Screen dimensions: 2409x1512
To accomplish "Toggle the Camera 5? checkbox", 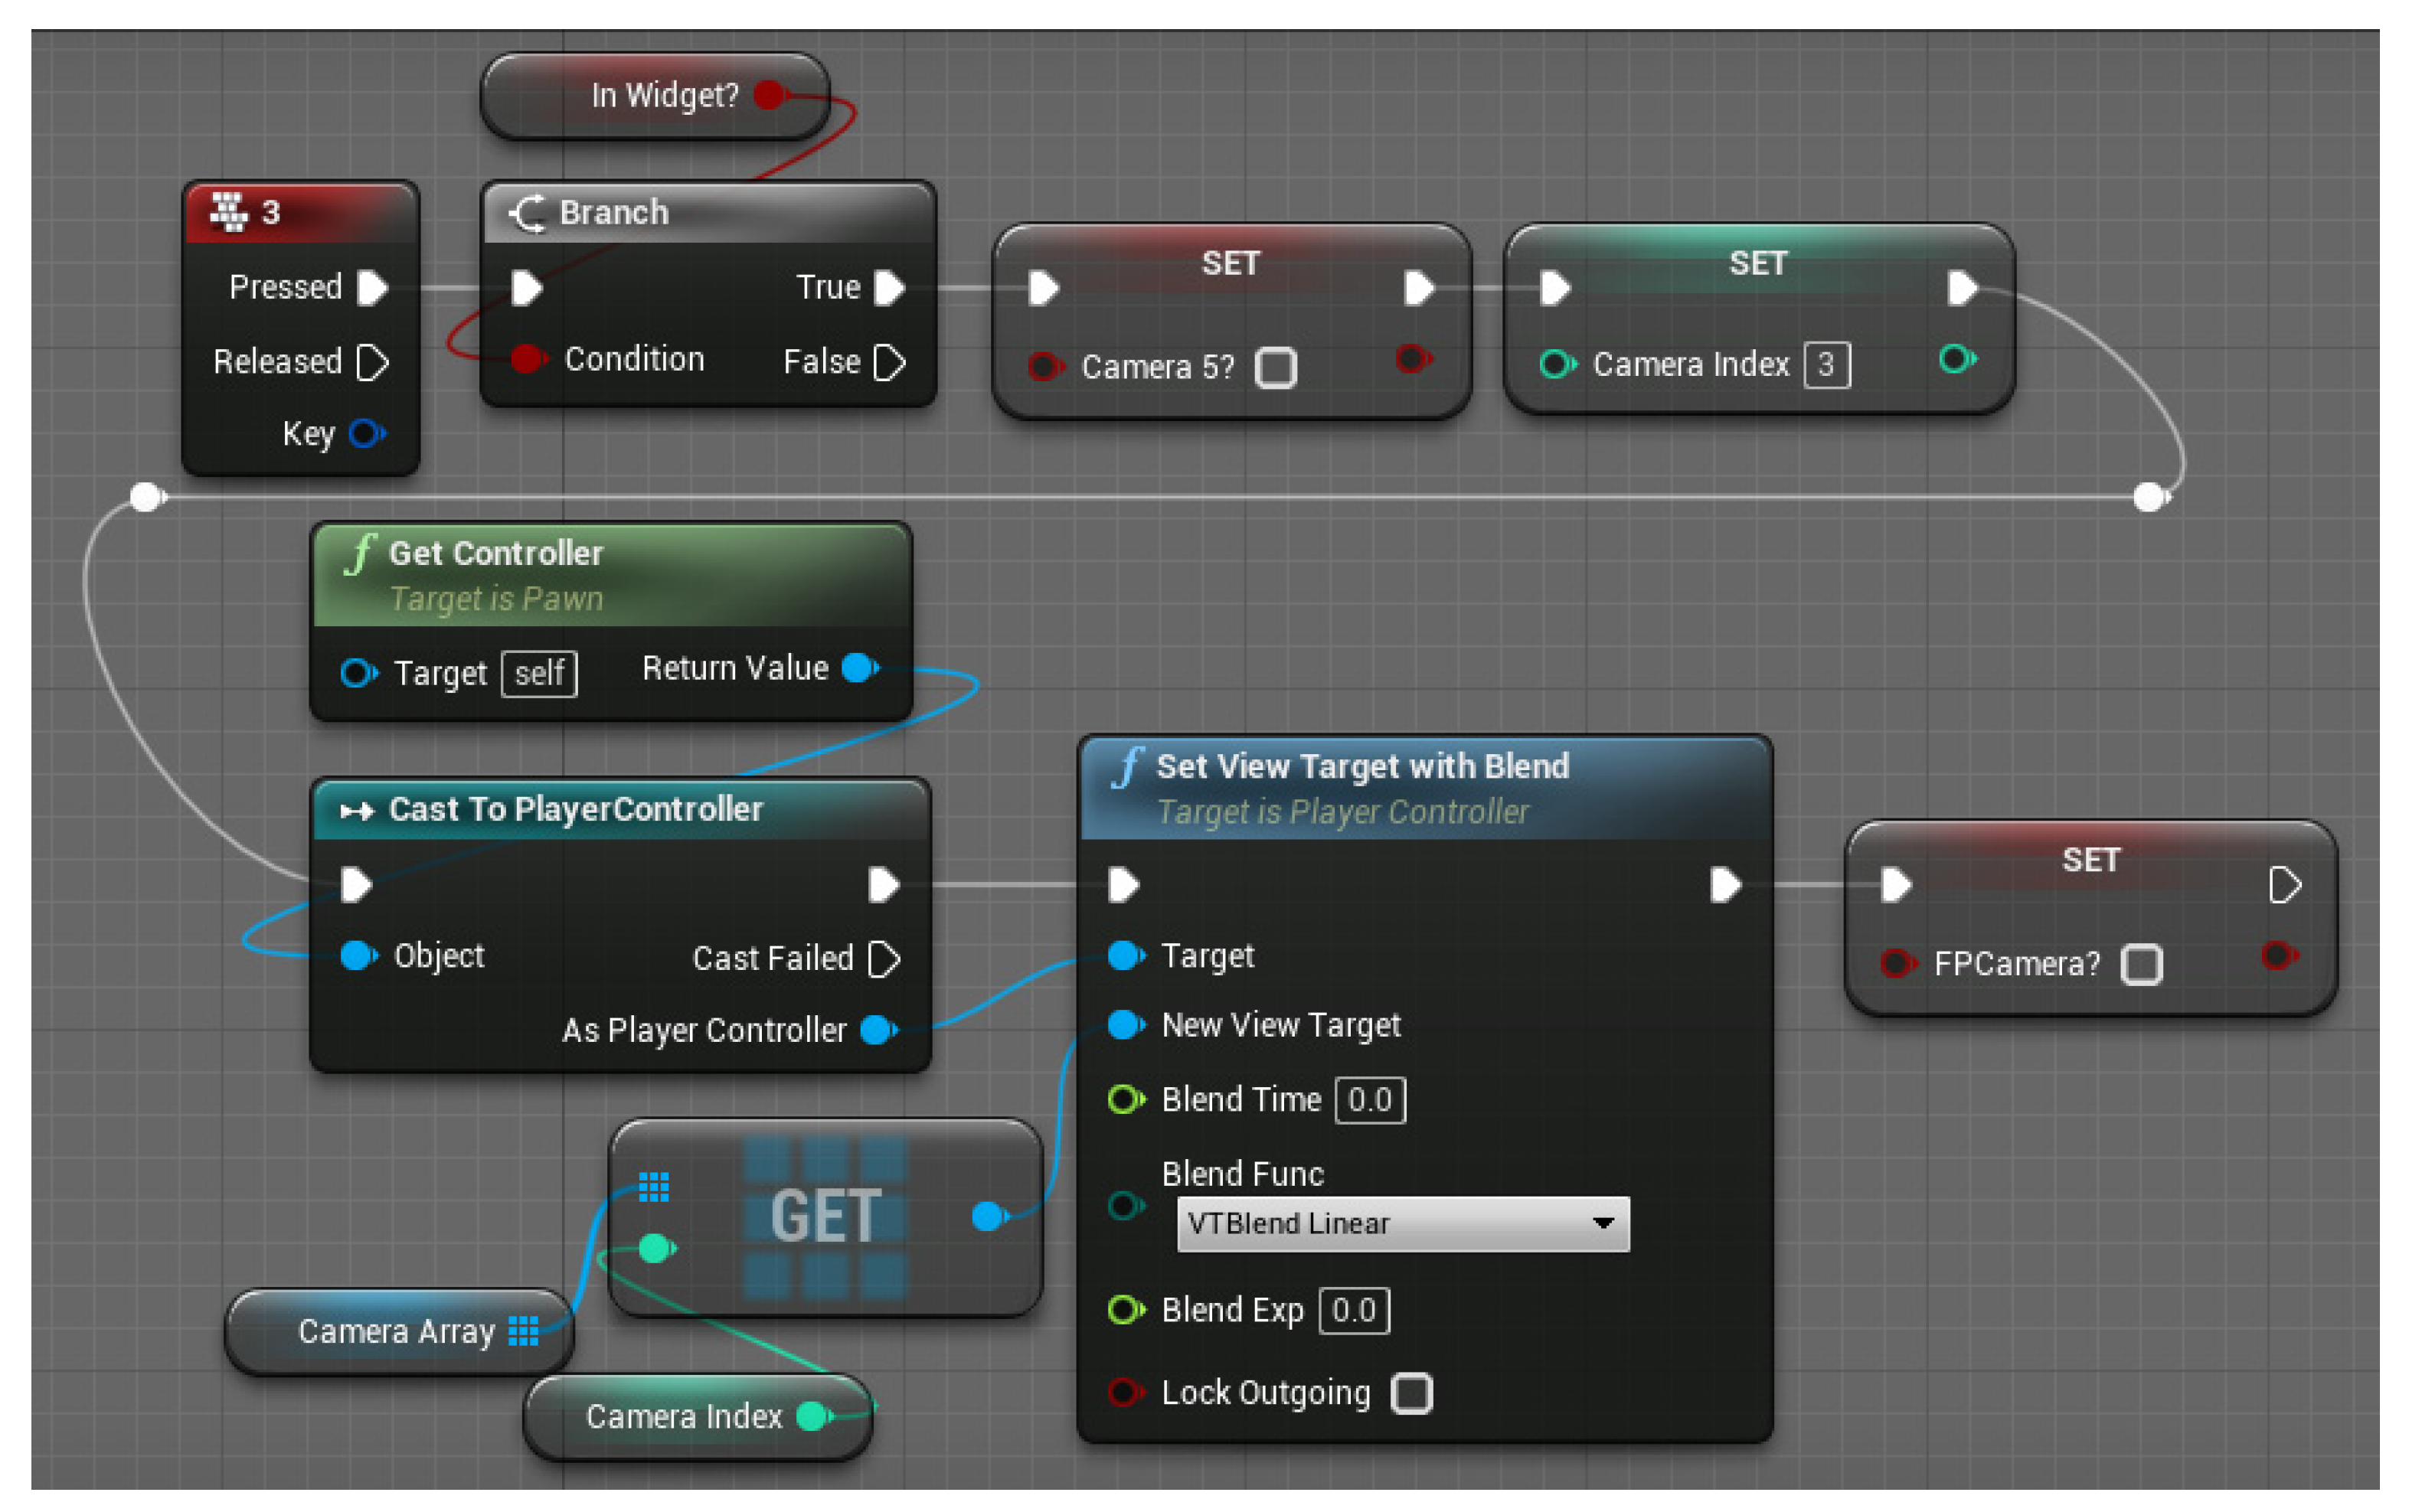I will (1275, 367).
